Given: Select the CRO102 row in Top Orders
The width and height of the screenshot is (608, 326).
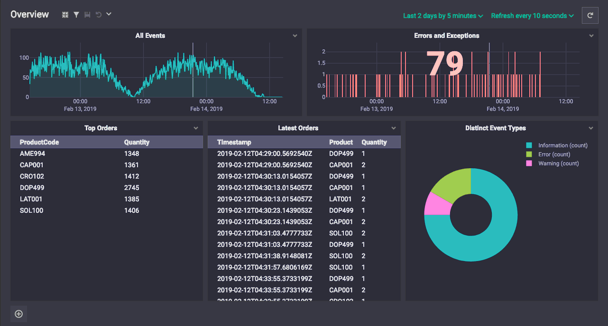Looking at the screenshot, I should (107, 176).
